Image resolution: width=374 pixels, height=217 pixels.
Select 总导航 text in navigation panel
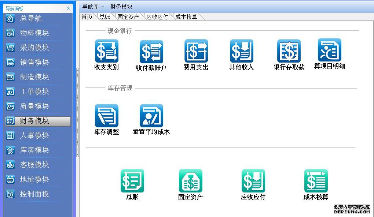tap(31, 18)
